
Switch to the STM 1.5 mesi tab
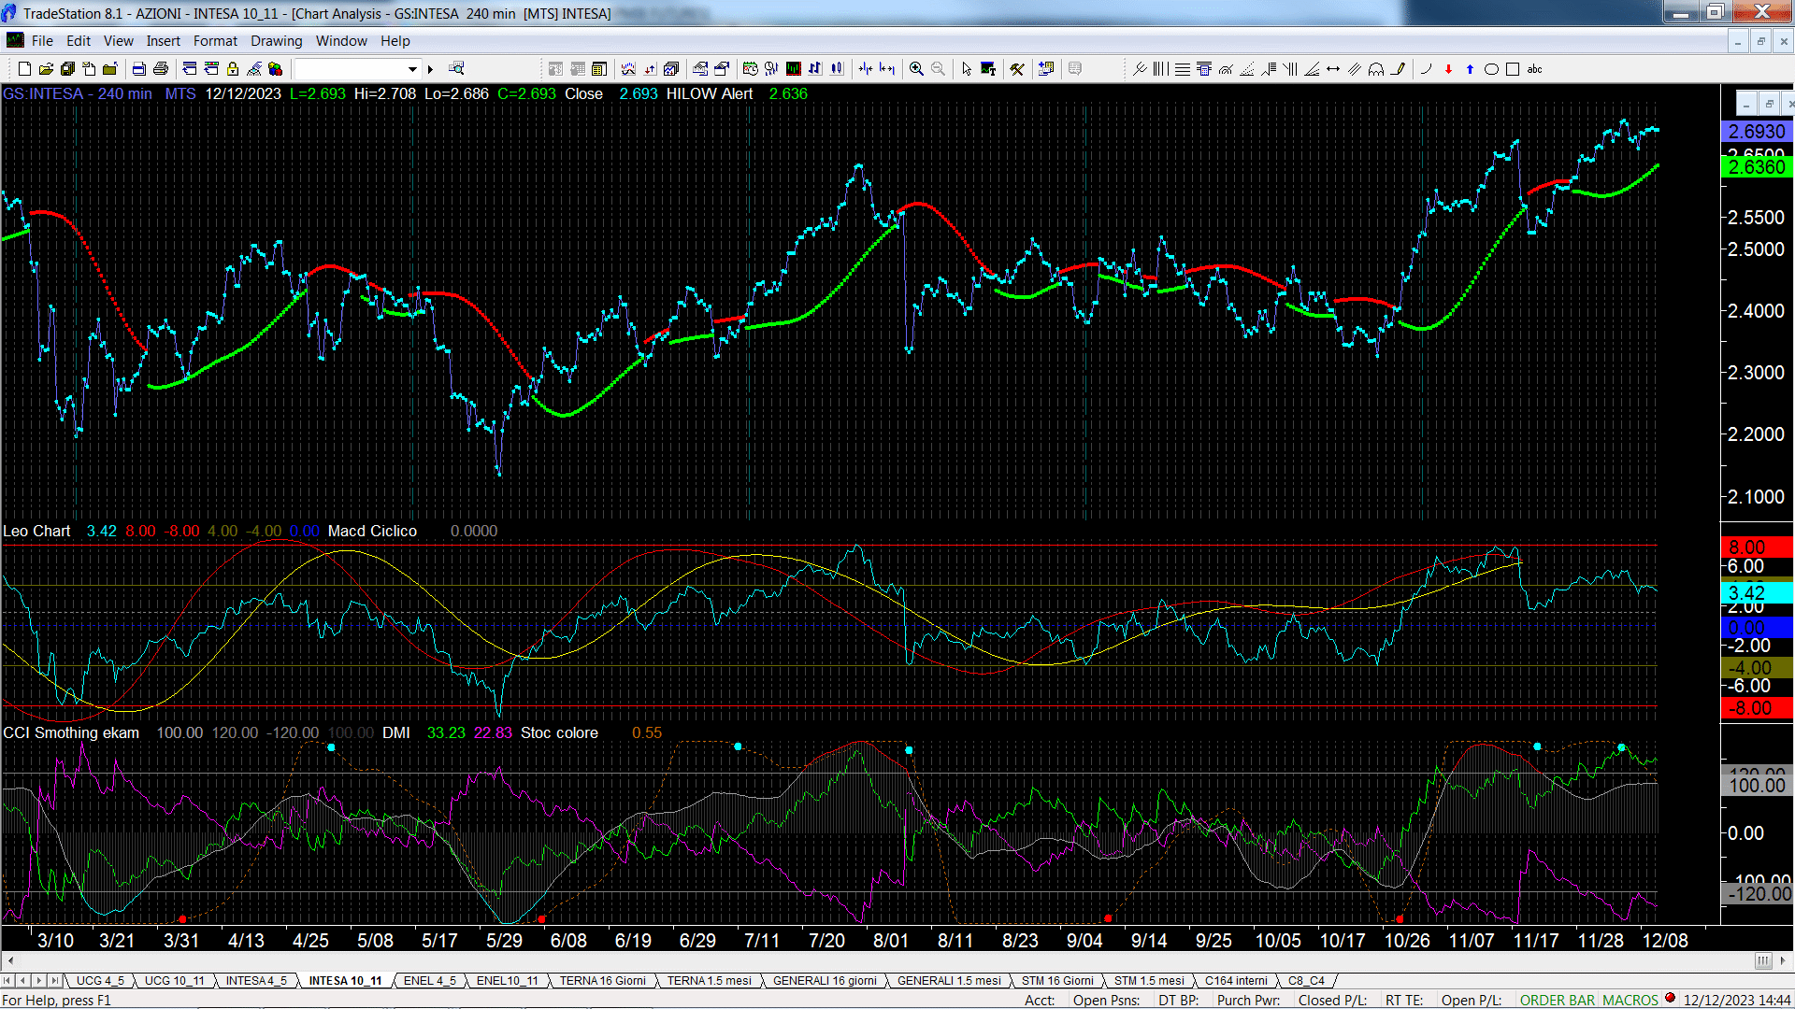coord(1149,981)
